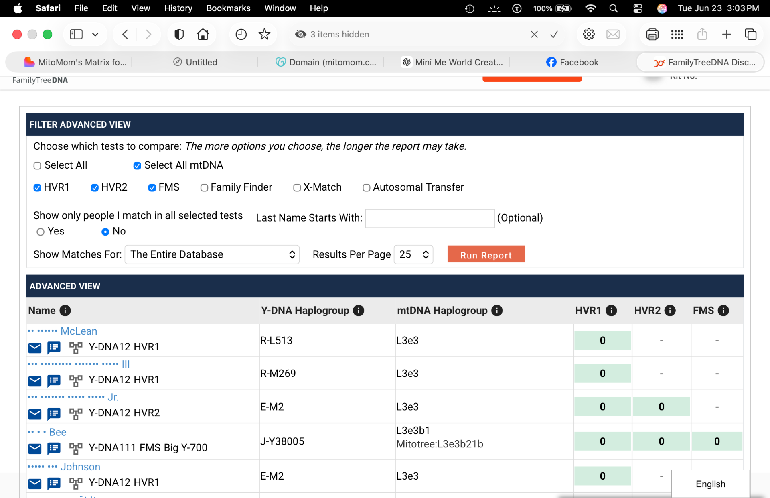
Task: Open a new Safari tab
Action: tap(726, 35)
